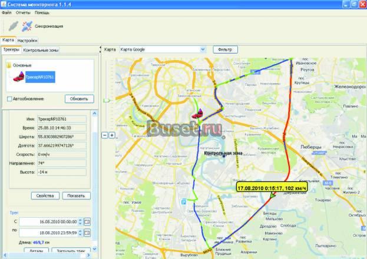
Task: Click the Направление field value
Action: 61,163
